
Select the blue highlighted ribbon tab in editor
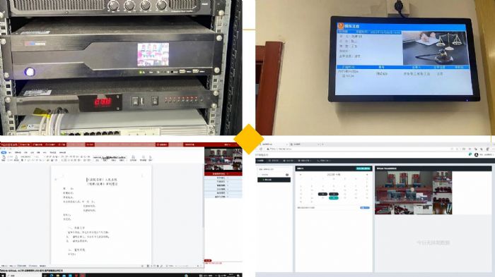tap(4, 152)
